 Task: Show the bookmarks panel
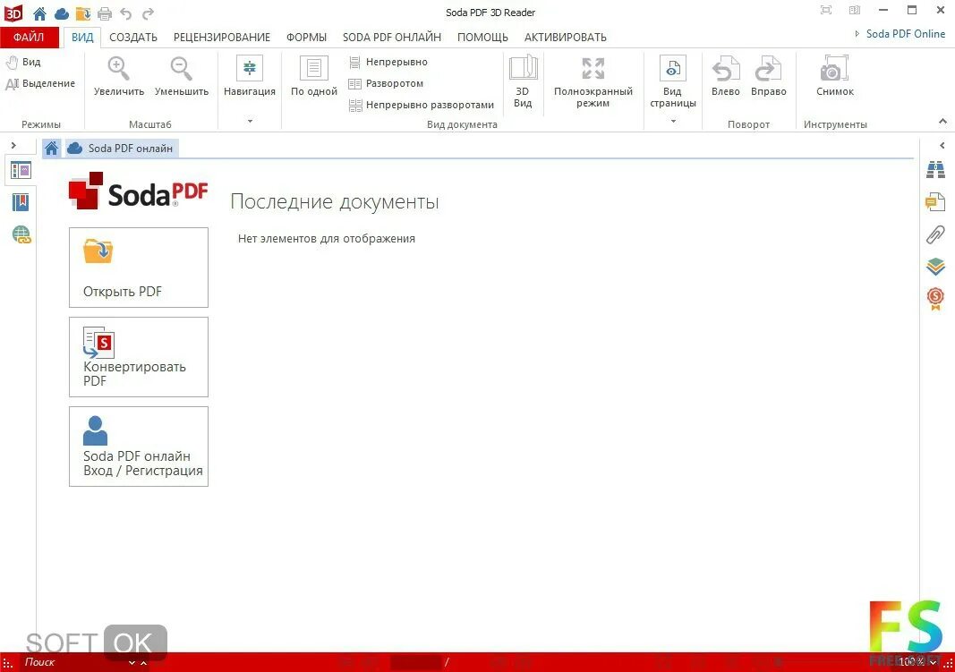[x=21, y=202]
